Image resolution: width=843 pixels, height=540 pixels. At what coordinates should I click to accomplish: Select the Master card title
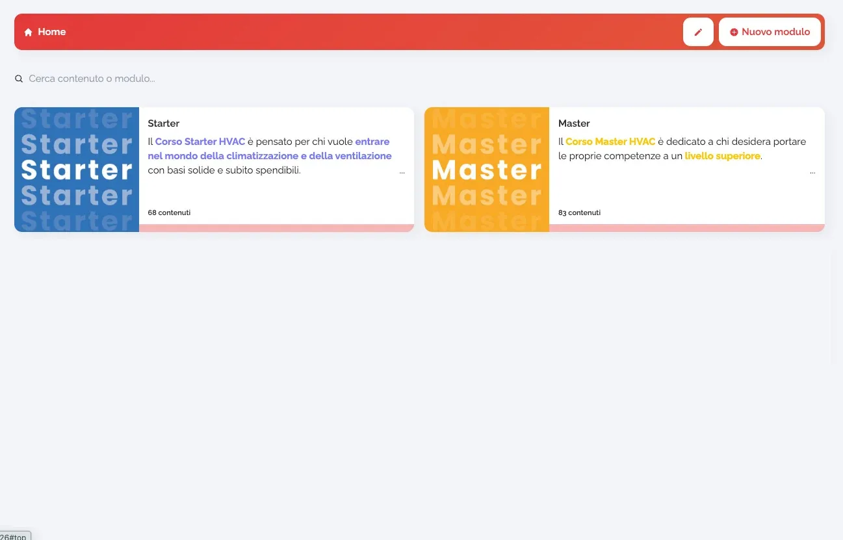pyautogui.click(x=574, y=123)
